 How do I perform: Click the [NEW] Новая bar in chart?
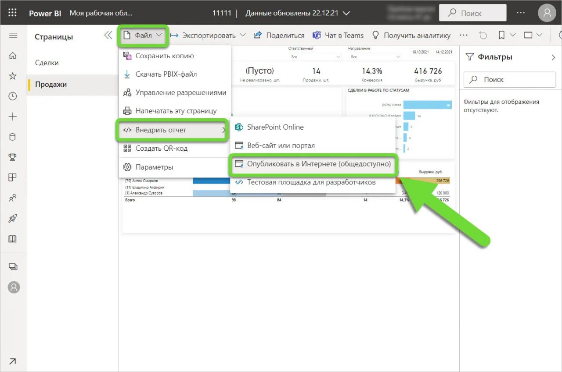click(x=427, y=105)
